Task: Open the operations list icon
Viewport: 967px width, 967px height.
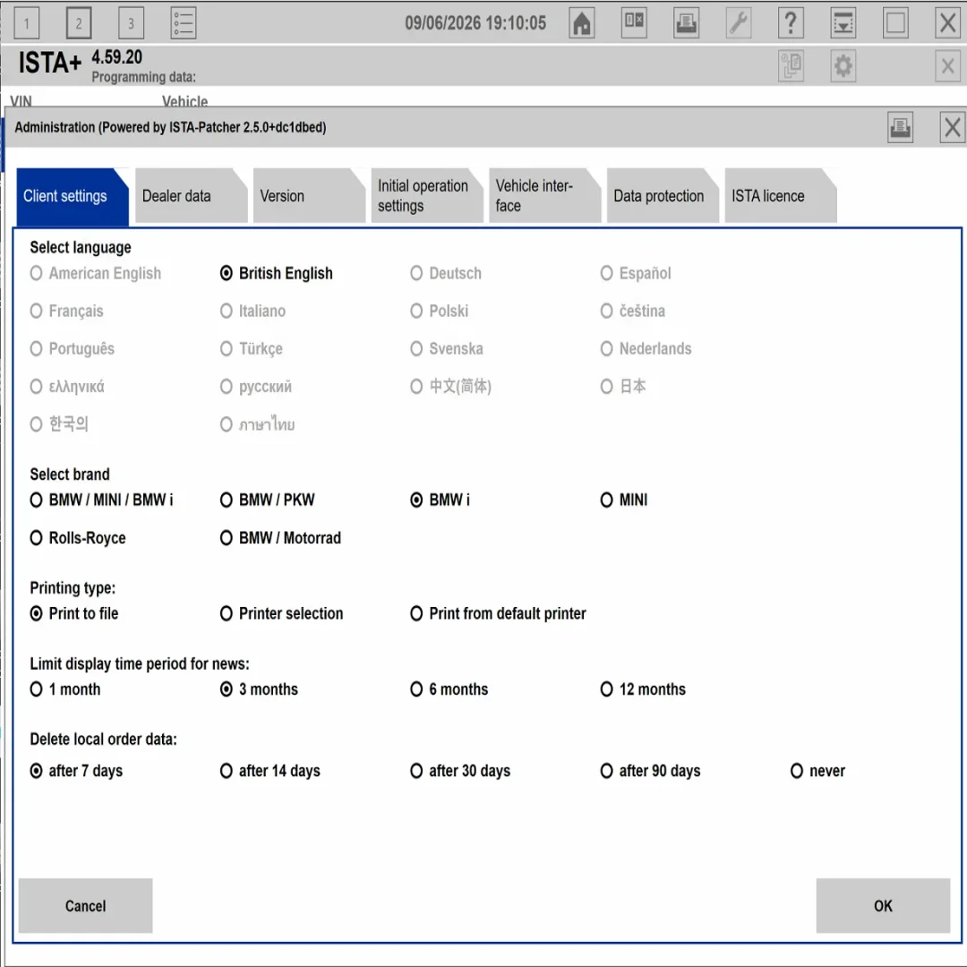Action: pos(184,23)
